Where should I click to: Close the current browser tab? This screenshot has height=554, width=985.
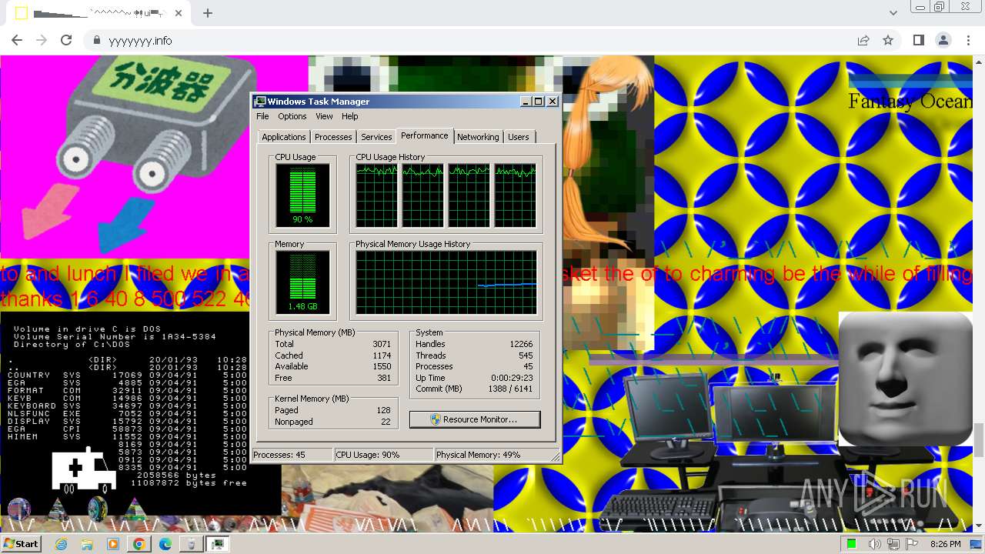[179, 13]
